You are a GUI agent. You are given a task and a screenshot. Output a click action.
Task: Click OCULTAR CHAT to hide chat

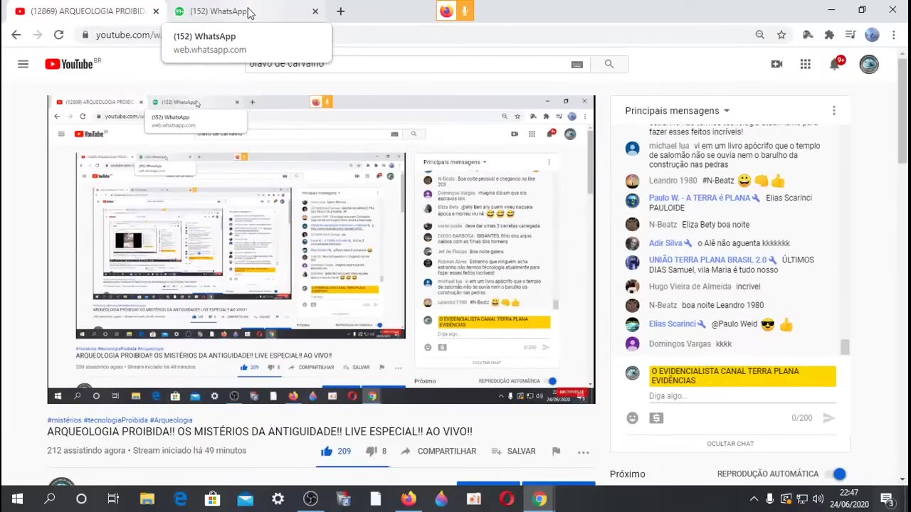730,443
